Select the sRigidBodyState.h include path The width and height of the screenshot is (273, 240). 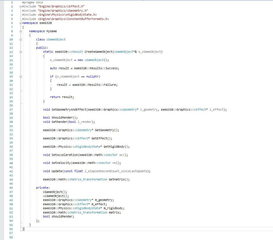pyautogui.click(x=67, y=15)
